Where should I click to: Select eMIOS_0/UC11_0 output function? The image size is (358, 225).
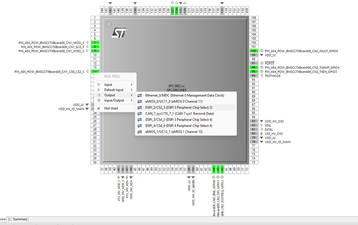(186, 102)
